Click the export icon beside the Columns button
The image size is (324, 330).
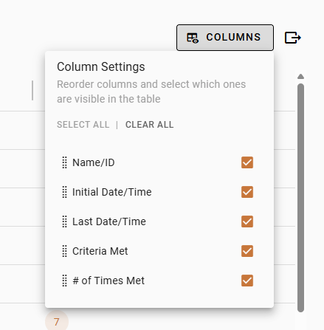click(x=293, y=38)
